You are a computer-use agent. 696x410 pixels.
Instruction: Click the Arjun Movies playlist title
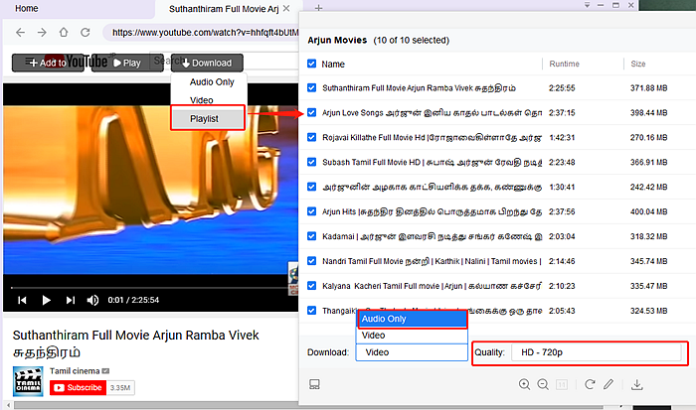point(337,40)
